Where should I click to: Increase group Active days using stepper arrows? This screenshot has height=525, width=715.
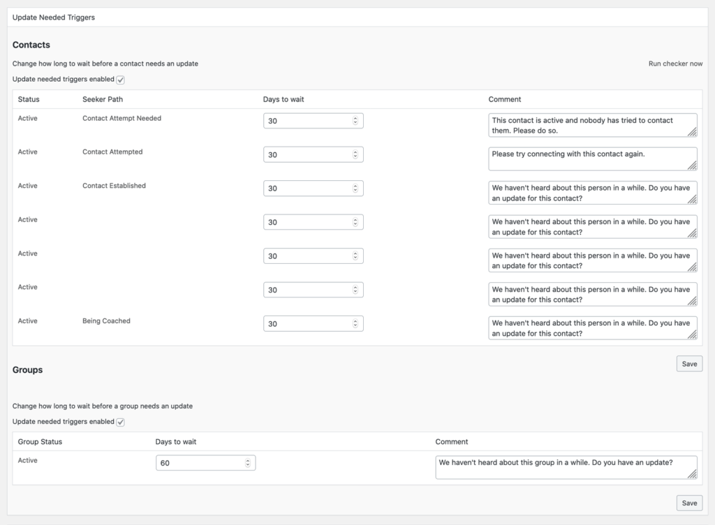(248, 460)
